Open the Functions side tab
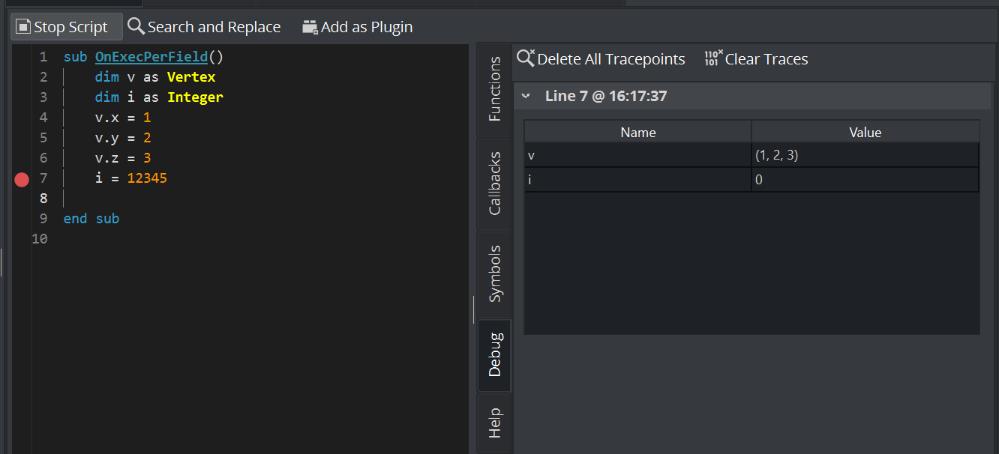Image resolution: width=999 pixels, height=454 pixels. pyautogui.click(x=495, y=89)
